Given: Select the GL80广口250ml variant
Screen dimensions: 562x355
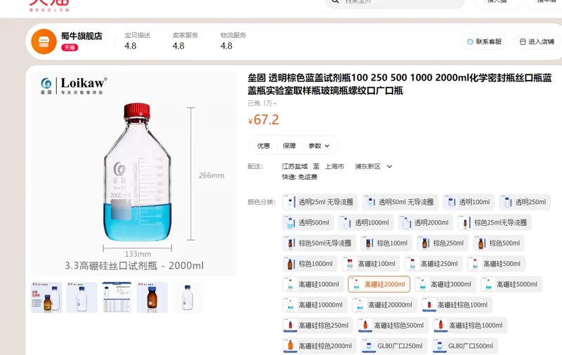Looking at the screenshot, I should [x=394, y=346].
